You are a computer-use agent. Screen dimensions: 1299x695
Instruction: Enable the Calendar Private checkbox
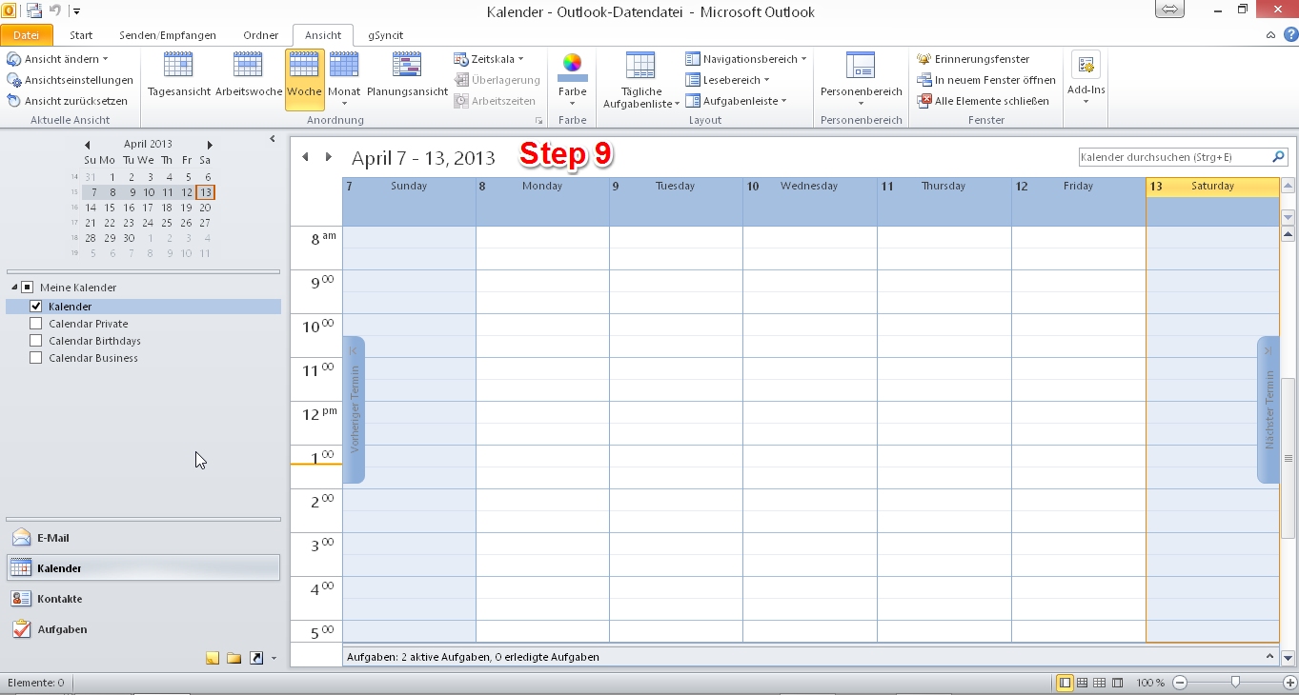36,324
